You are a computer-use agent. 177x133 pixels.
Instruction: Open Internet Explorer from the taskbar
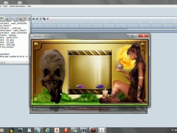(x=48, y=130)
